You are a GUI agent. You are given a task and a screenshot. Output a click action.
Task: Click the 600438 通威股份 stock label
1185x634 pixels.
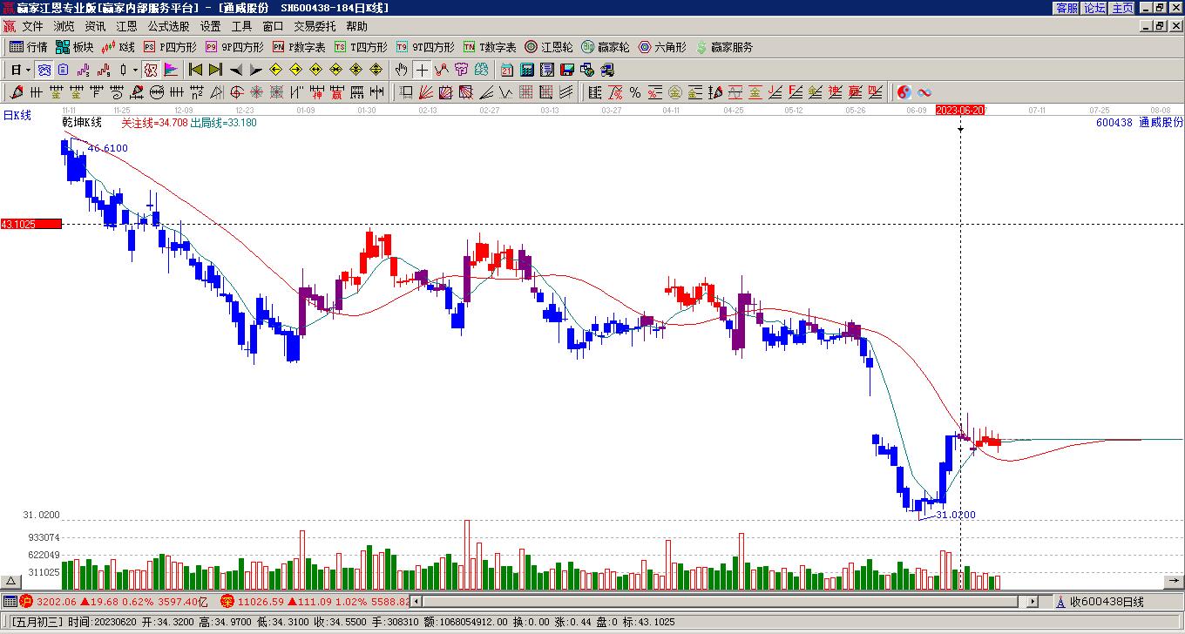[x=1140, y=123]
